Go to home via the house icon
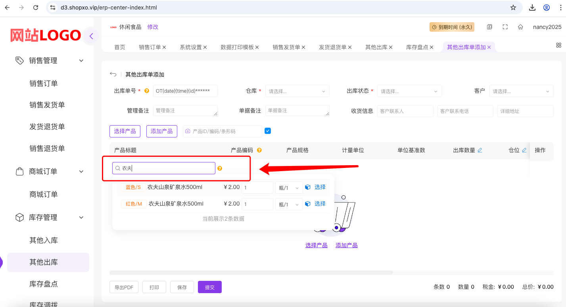Screen dimensions: 566x307 (x=520, y=27)
